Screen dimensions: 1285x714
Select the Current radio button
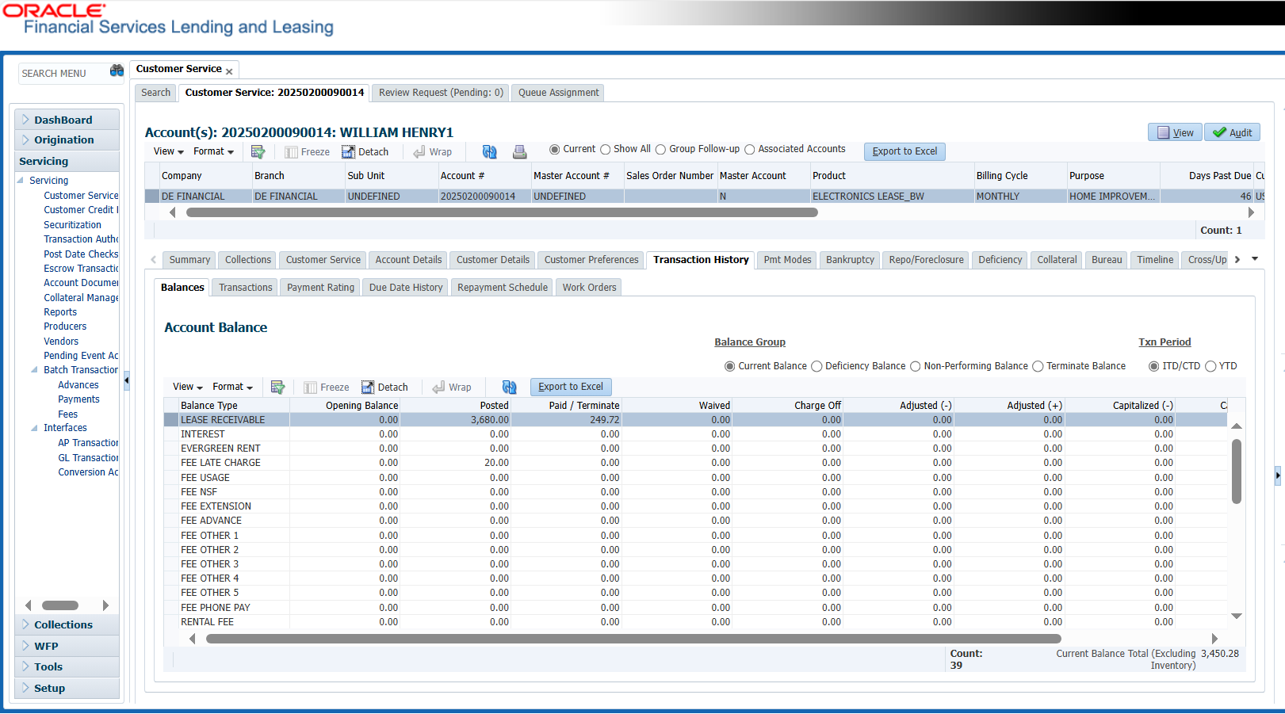tap(555, 149)
